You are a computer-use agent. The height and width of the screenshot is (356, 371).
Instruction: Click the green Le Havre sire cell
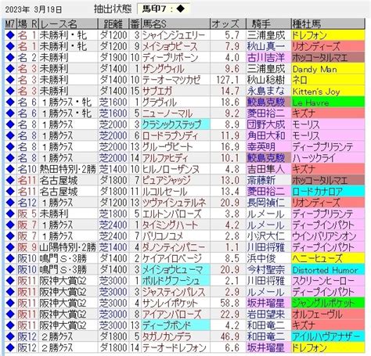coord(328,102)
